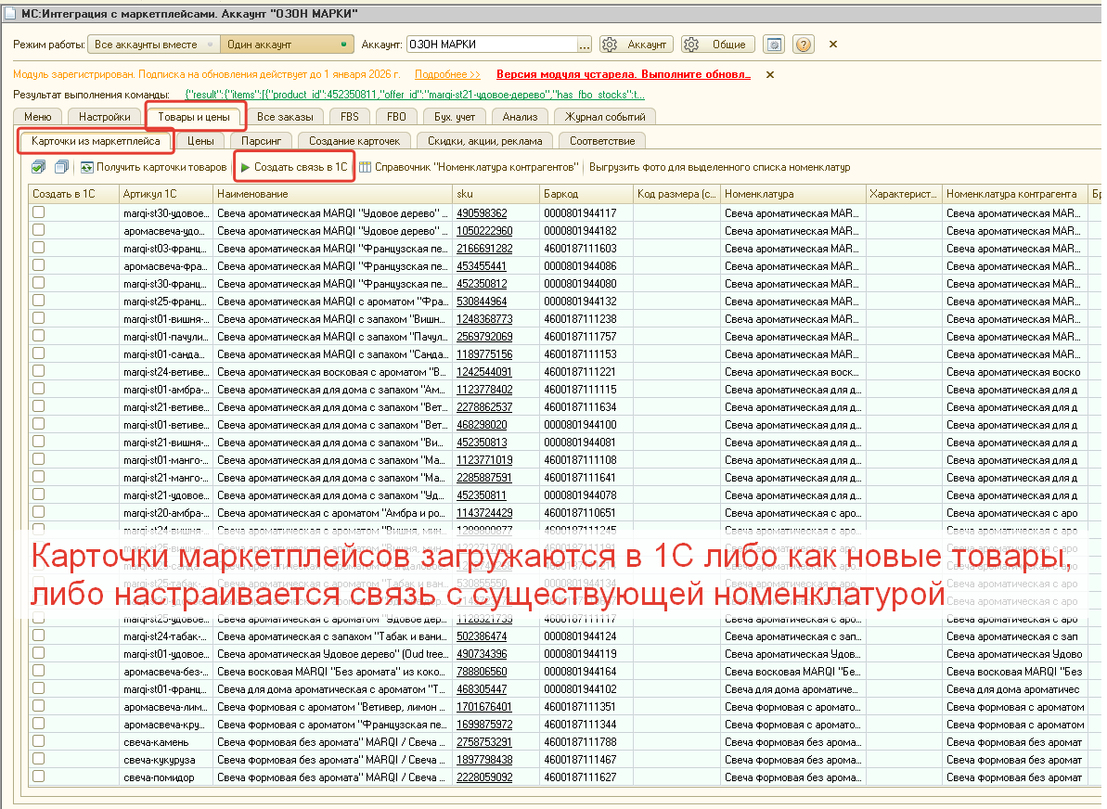Click the uncheck all rows icon
This screenshot has height=809, width=1107.
(61, 167)
